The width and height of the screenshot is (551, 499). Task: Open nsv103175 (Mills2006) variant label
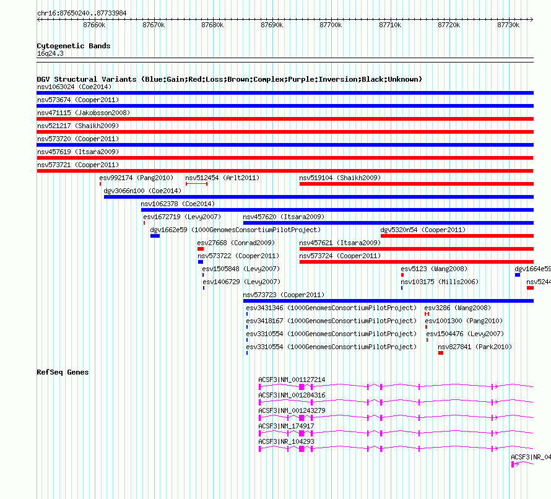click(440, 282)
